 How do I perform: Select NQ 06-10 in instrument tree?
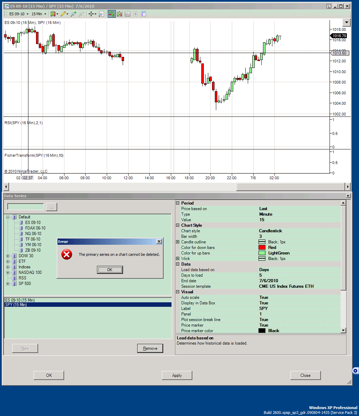(x=33, y=234)
